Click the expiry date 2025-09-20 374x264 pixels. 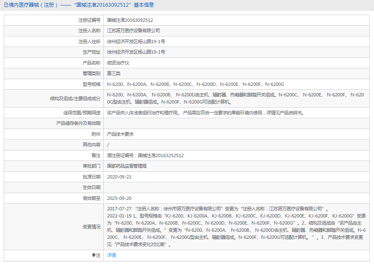click(119, 198)
